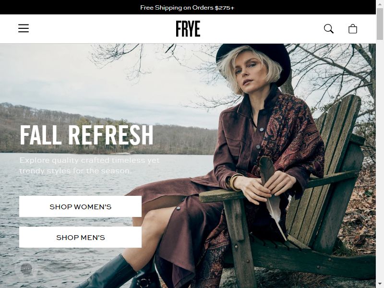The height and width of the screenshot is (288, 384).
Task: Click the FALL REFRESH headline
Action: click(86, 135)
